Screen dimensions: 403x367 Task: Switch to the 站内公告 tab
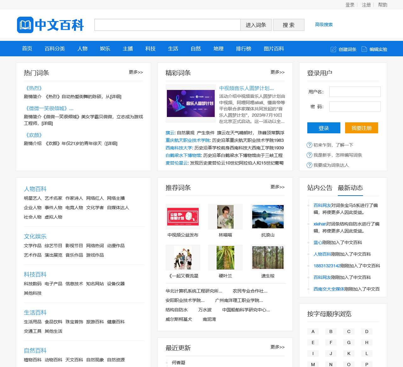(x=320, y=188)
